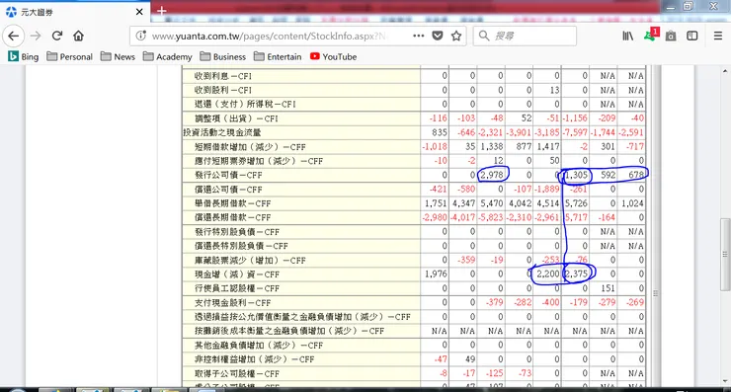Click the row label 應付短期票券增加（減少）－CFF
This screenshot has width=731, height=392.
(258, 161)
